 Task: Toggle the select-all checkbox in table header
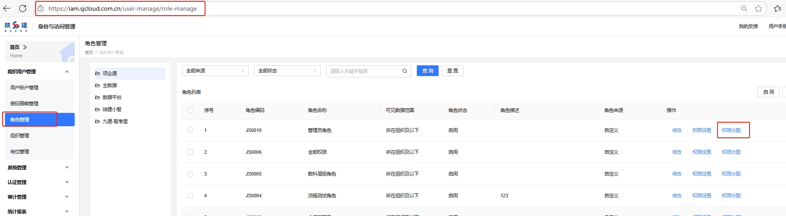tap(190, 110)
